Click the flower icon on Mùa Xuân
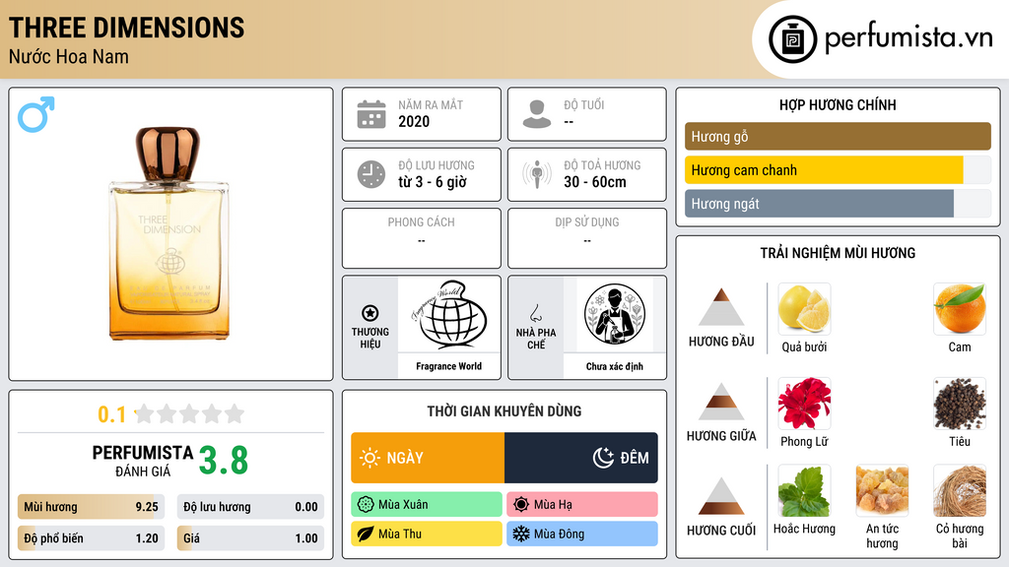The image size is (1009, 567). [366, 505]
